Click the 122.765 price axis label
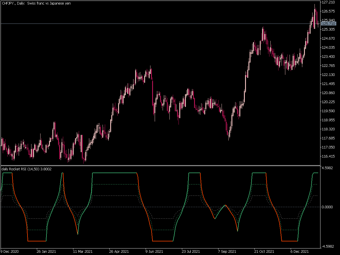The image size is (340, 255). tap(329, 66)
